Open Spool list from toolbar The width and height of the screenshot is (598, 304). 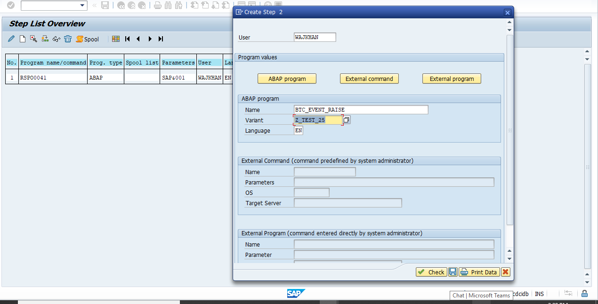coord(88,39)
